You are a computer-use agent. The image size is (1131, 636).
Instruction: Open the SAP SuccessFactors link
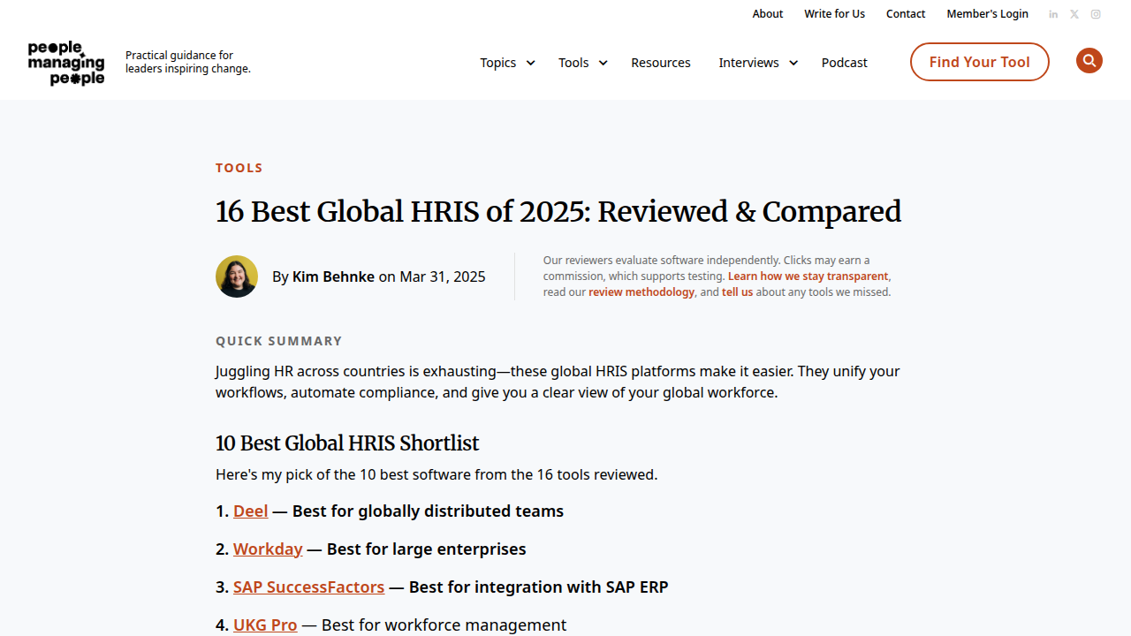(309, 587)
